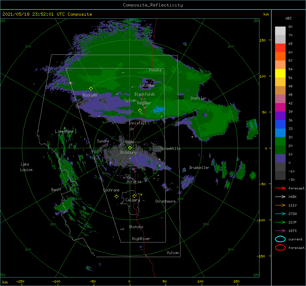
Task: Pick the bright yellow swatch between 54 and 51 dBZ
Action: pyautogui.click(x=280, y=73)
